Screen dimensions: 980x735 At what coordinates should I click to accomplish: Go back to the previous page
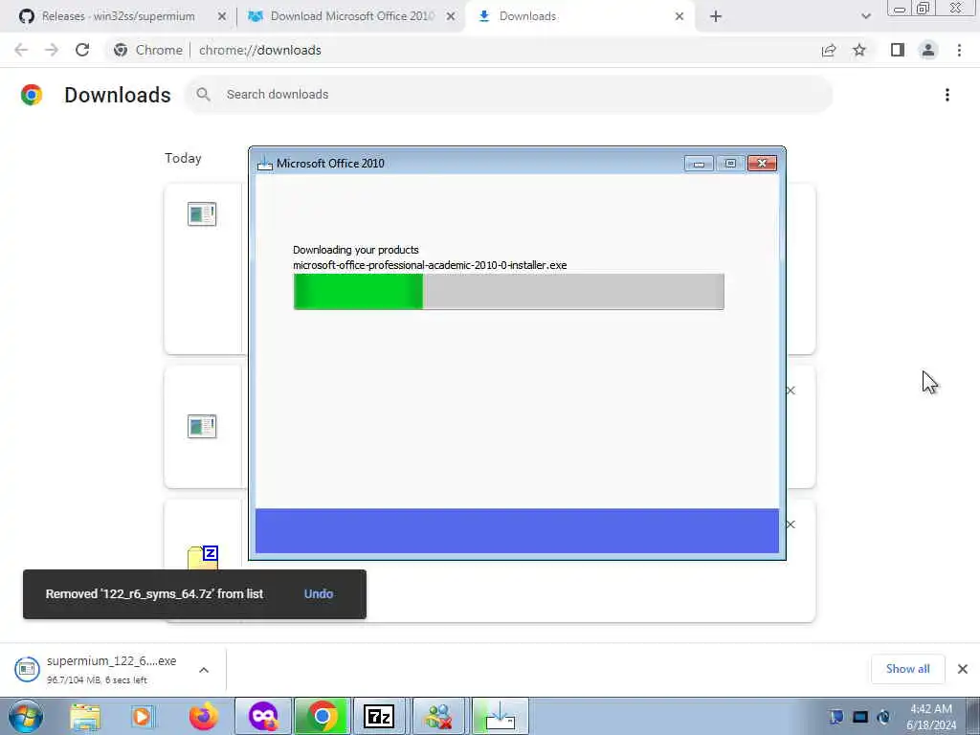pyautogui.click(x=21, y=50)
